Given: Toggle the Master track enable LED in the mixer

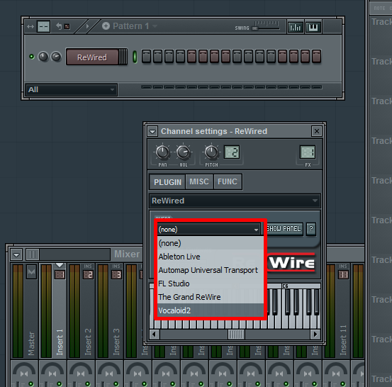Looking at the screenshot, I should (31, 383).
